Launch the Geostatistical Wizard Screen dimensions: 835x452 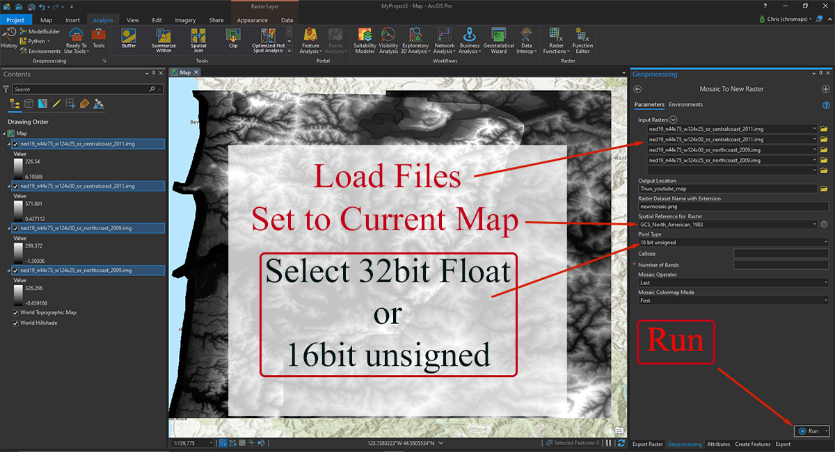pyautogui.click(x=499, y=40)
